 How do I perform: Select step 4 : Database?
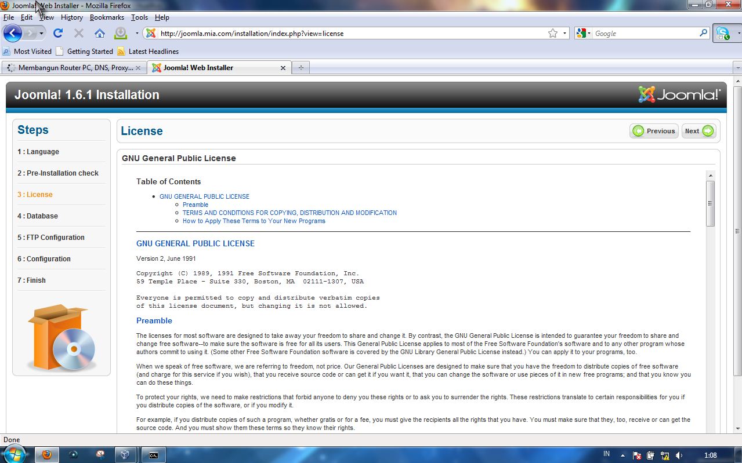pos(38,216)
